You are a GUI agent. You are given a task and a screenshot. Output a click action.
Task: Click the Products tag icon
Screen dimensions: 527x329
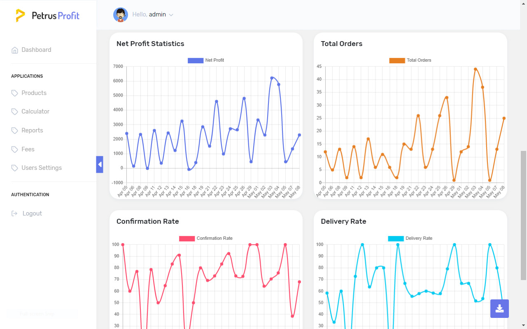coord(14,93)
